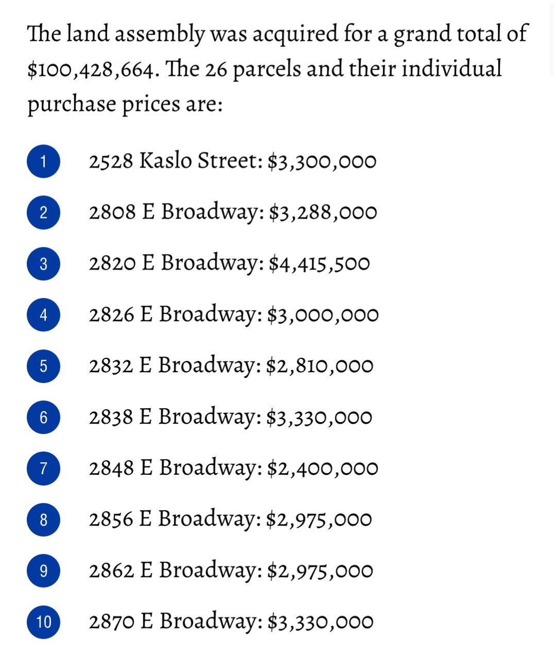Select the 2820 E Broadway price line
This screenshot has height=650, width=556.
tap(229, 263)
